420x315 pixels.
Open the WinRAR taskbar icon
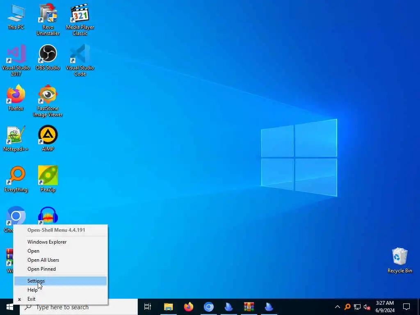(x=249, y=307)
